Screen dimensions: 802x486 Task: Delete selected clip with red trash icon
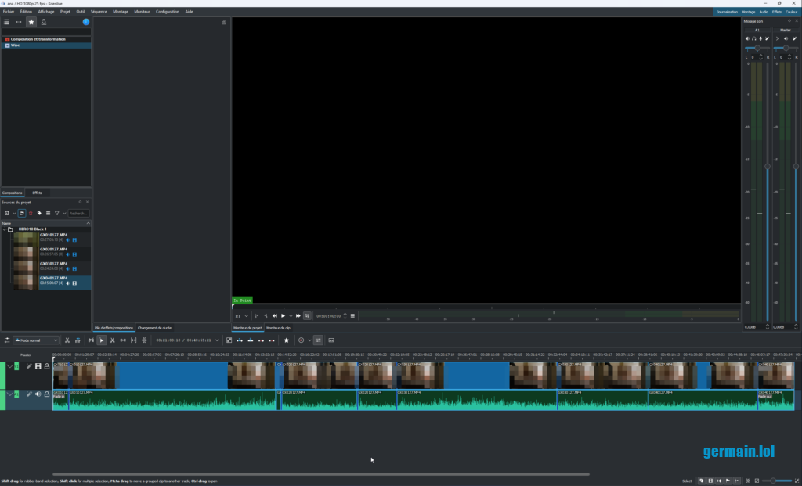[31, 213]
